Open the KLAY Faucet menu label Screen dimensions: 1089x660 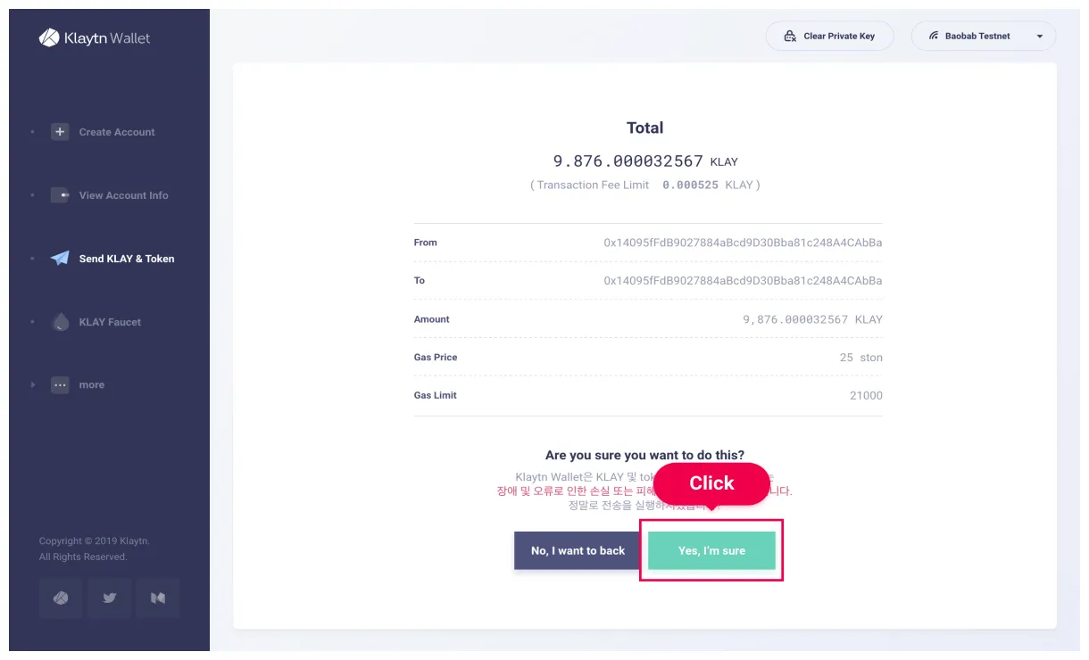pyautogui.click(x=110, y=322)
